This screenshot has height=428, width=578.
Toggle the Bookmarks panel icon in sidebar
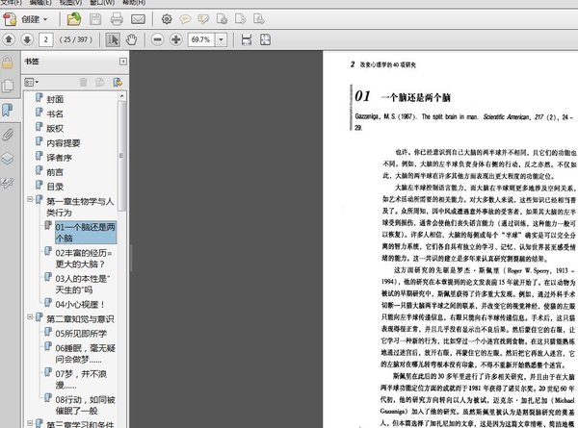[8, 109]
